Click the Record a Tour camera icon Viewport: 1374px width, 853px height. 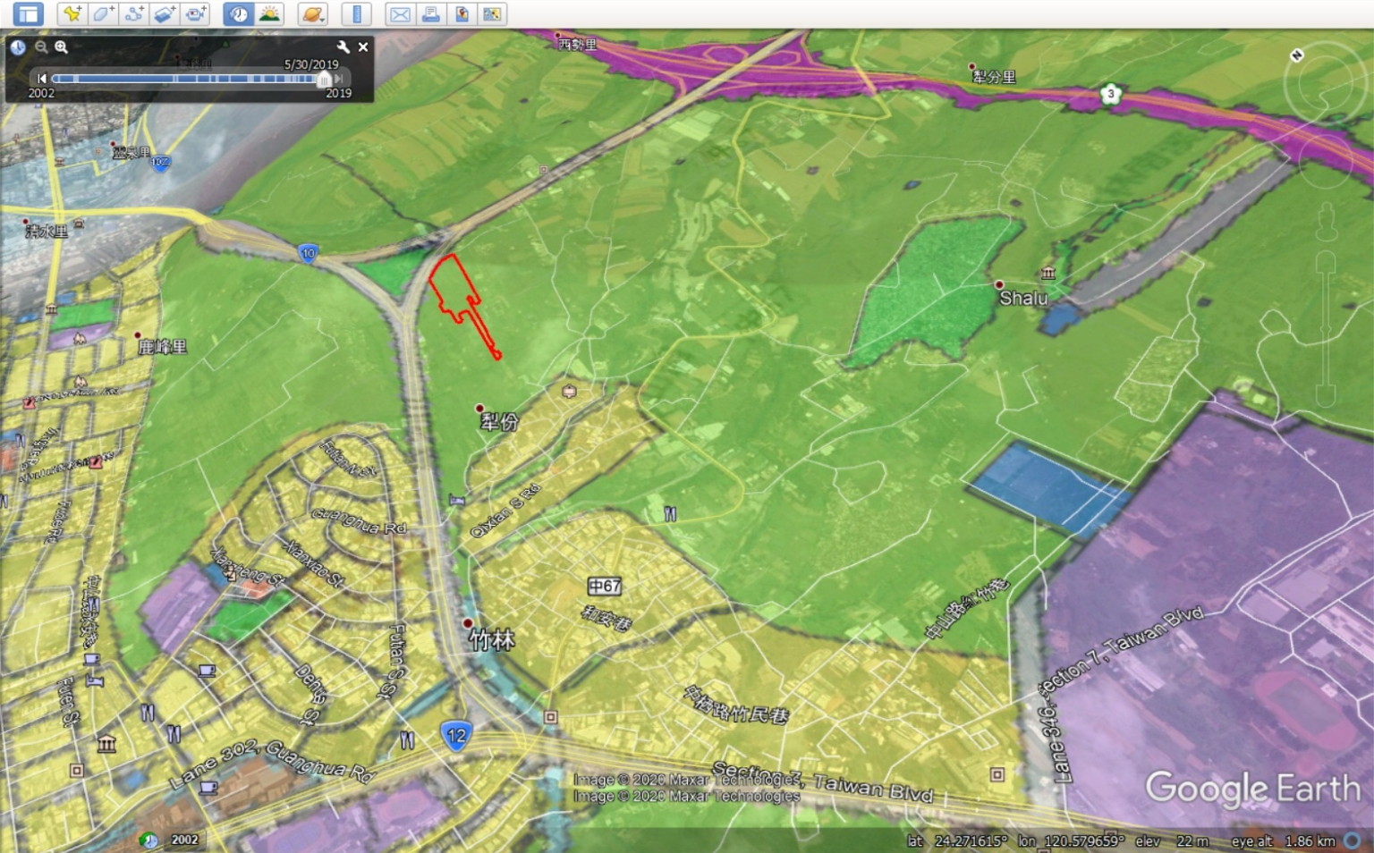(195, 13)
